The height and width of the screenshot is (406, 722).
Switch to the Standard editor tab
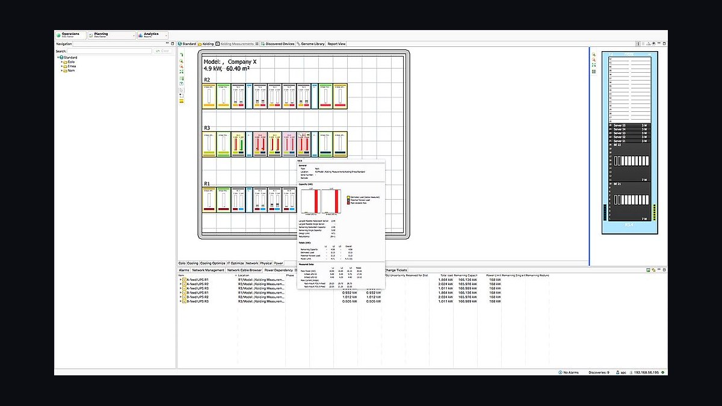[187, 44]
